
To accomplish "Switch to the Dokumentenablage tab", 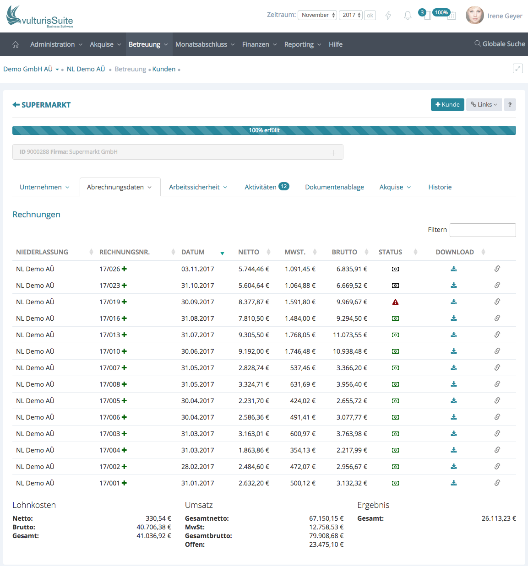I will pyautogui.click(x=334, y=187).
